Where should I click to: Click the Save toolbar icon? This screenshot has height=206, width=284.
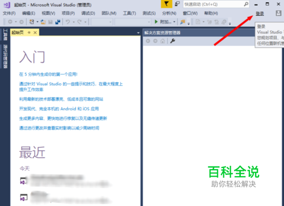click(51, 22)
